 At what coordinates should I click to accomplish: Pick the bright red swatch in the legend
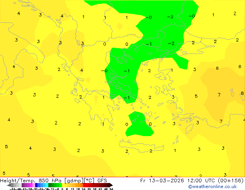[84, 185]
